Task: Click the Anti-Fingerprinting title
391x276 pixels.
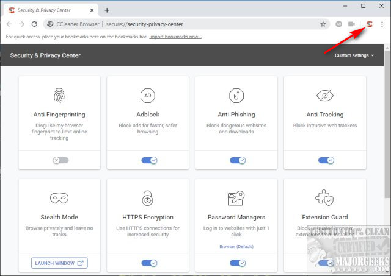Action: 59,115
